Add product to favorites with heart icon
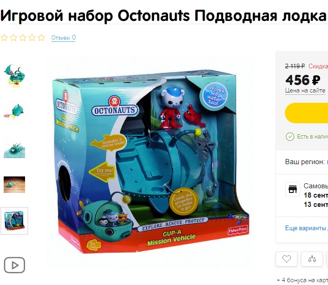The width and height of the screenshot is (328, 285). pyautogui.click(x=286, y=259)
